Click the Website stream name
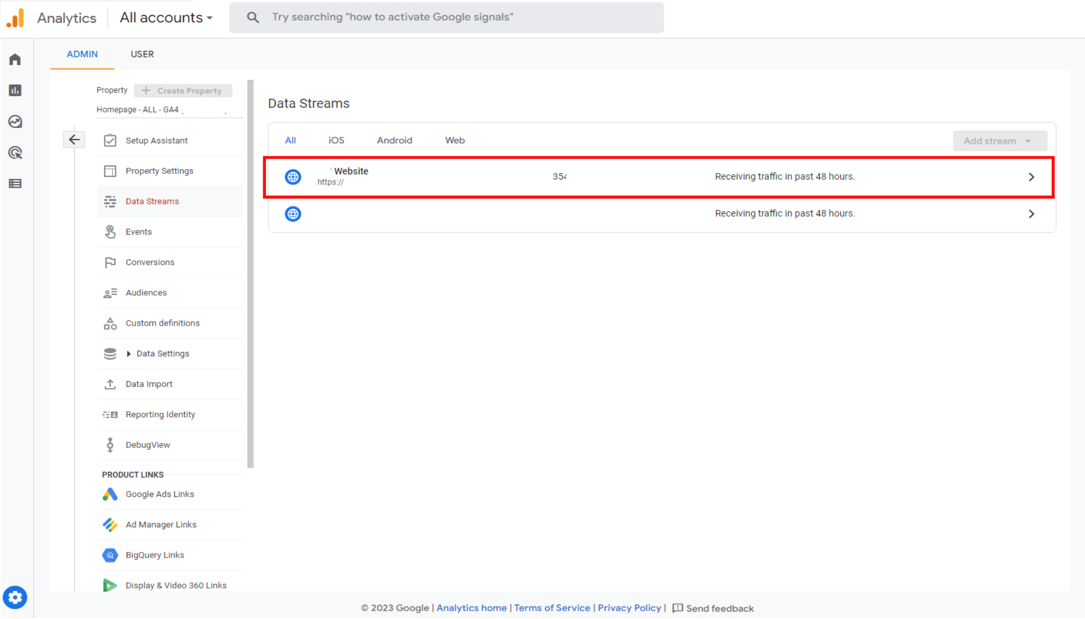Viewport: 1085px width, 619px height. tap(351, 171)
